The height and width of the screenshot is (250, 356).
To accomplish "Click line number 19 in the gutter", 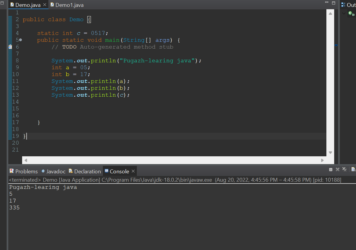I will point(16,136).
